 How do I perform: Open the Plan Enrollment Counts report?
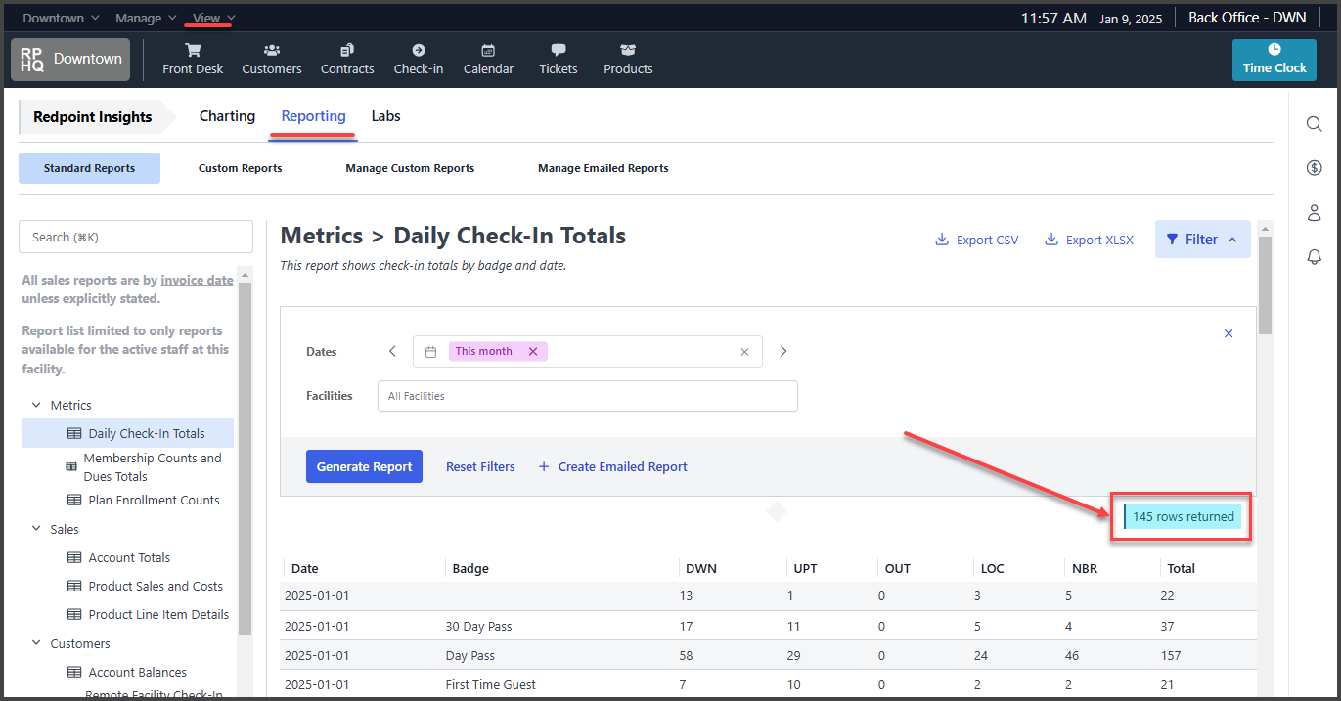coord(144,500)
